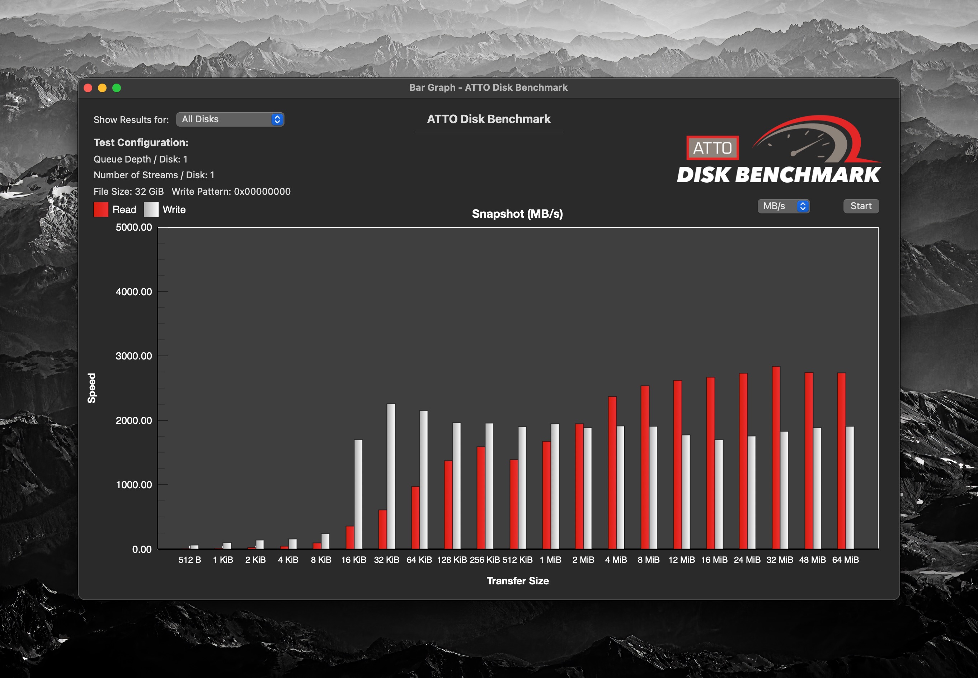Click the red Read bar at 32 MiB
The width and height of the screenshot is (978, 678).
coord(776,457)
